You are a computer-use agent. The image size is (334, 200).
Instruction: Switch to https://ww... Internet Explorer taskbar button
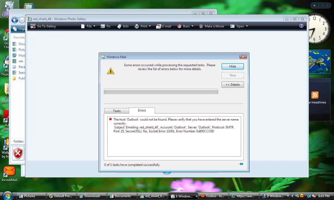pos(244,196)
